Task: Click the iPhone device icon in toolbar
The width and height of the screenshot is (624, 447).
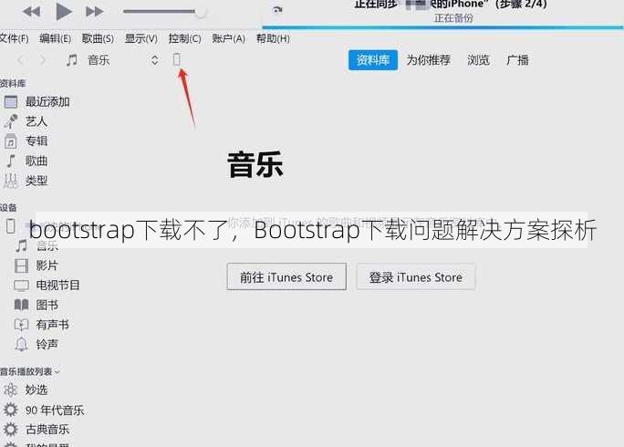Action: click(x=177, y=59)
